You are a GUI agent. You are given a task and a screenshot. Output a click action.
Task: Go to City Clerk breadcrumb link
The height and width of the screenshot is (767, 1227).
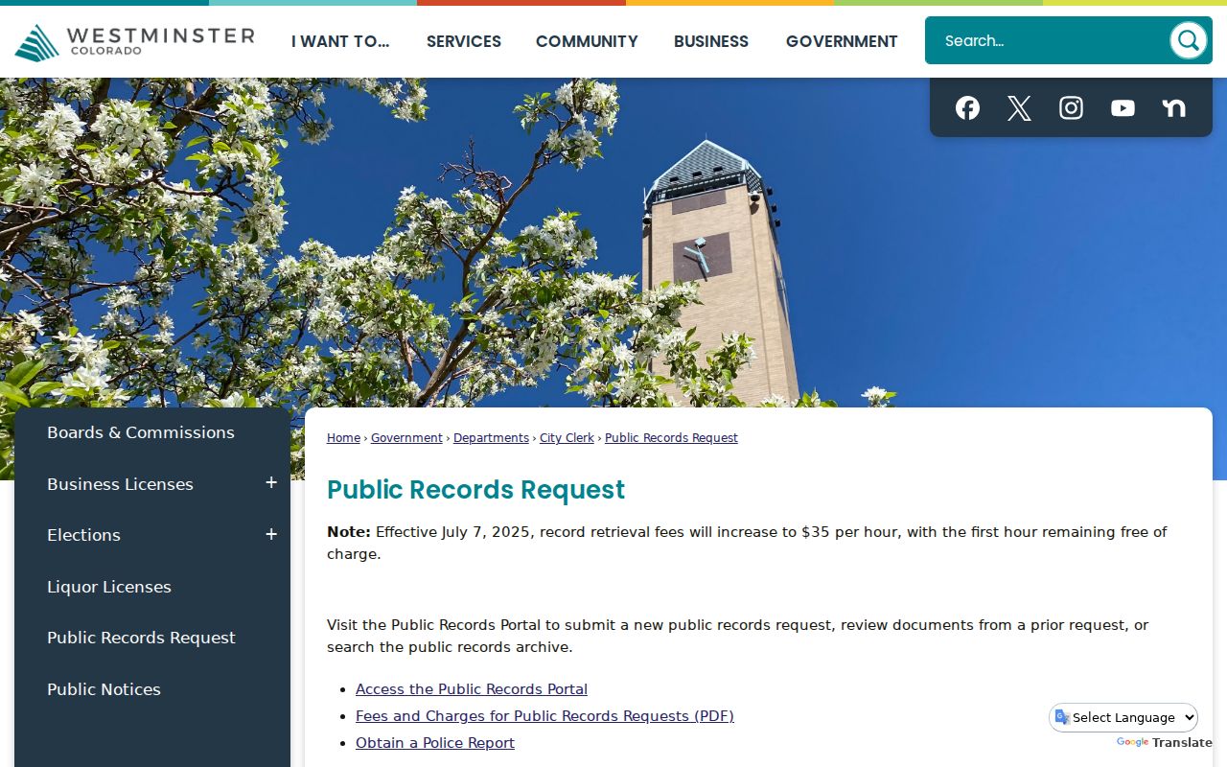pos(567,438)
